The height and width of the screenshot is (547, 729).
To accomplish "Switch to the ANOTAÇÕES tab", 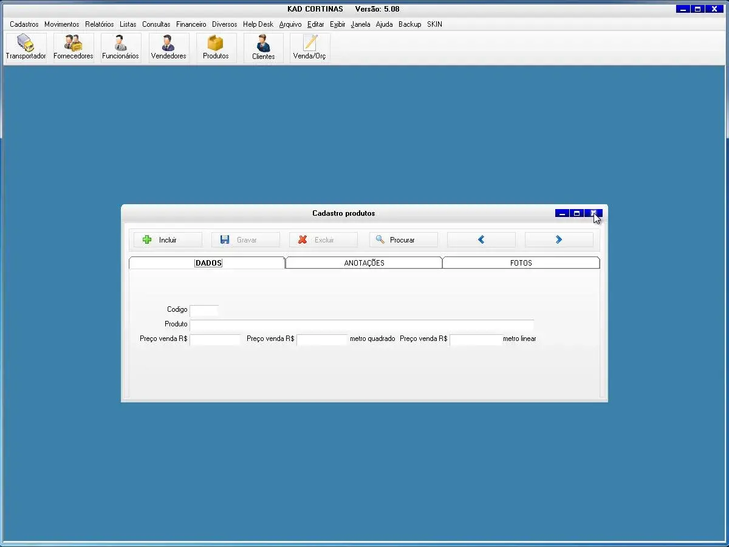I will click(x=364, y=263).
